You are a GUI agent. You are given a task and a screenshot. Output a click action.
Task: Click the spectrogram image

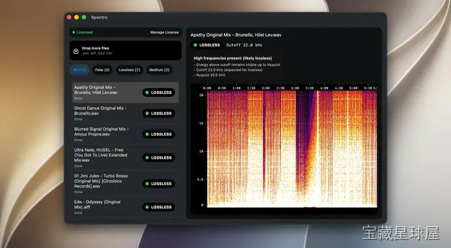coord(292,149)
